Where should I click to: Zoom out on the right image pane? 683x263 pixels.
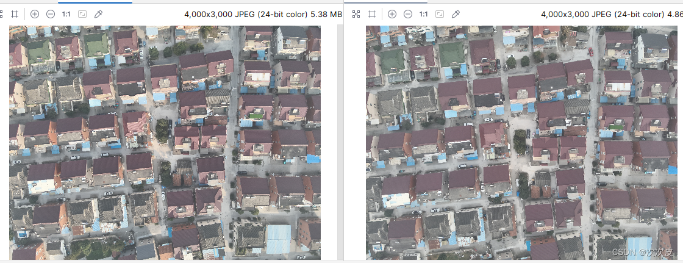(408, 14)
